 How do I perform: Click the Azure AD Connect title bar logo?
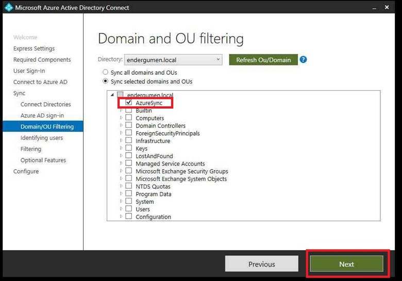point(9,8)
